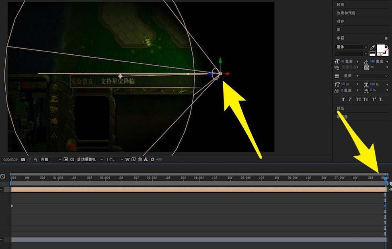Toggle the region of interest button
This screenshot has height=249, width=392.
[66, 160]
